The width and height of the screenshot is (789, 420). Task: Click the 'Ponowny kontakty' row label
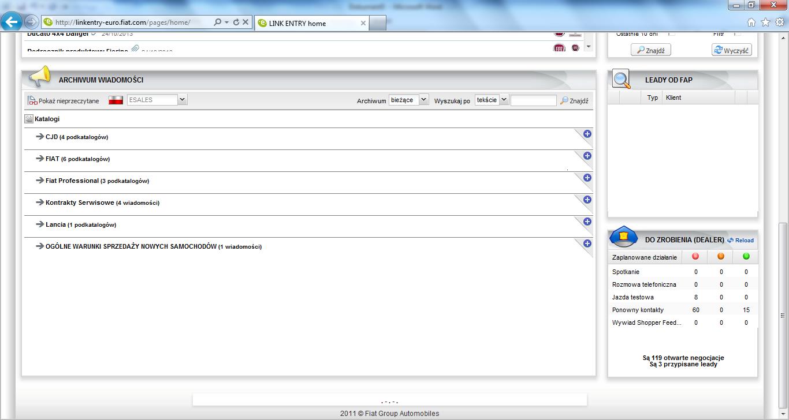tap(638, 310)
